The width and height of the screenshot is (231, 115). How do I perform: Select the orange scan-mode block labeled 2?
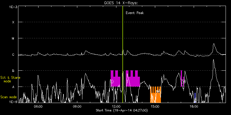pyautogui.click(x=156, y=95)
